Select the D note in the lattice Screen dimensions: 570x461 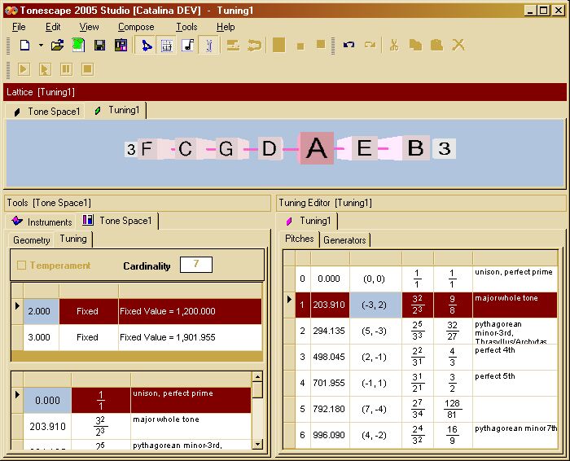pos(269,148)
